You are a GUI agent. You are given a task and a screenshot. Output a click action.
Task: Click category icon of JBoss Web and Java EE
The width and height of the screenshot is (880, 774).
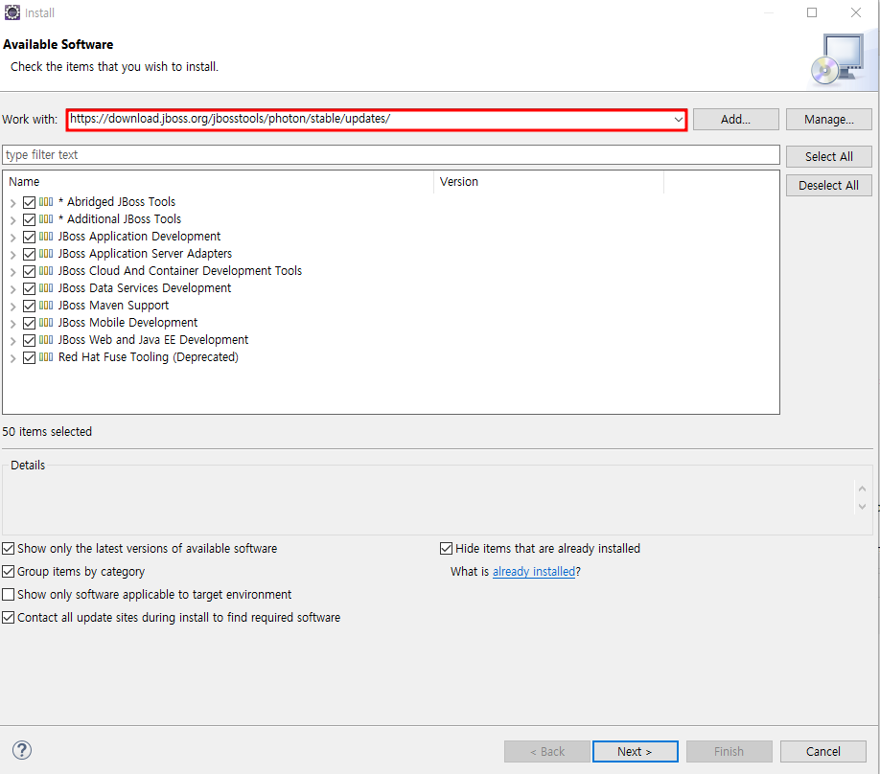[x=46, y=340]
